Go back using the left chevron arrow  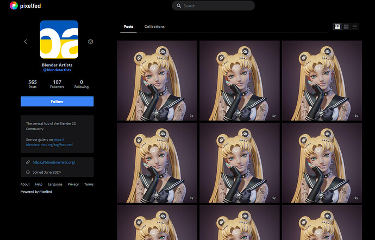tap(26, 42)
